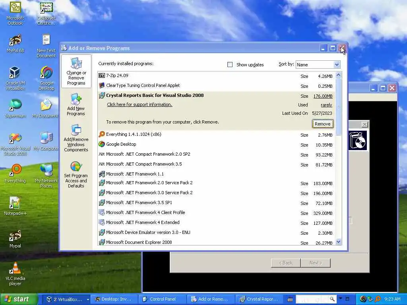Select the Everything desktop shortcut
407x305 pixels.
16,174
